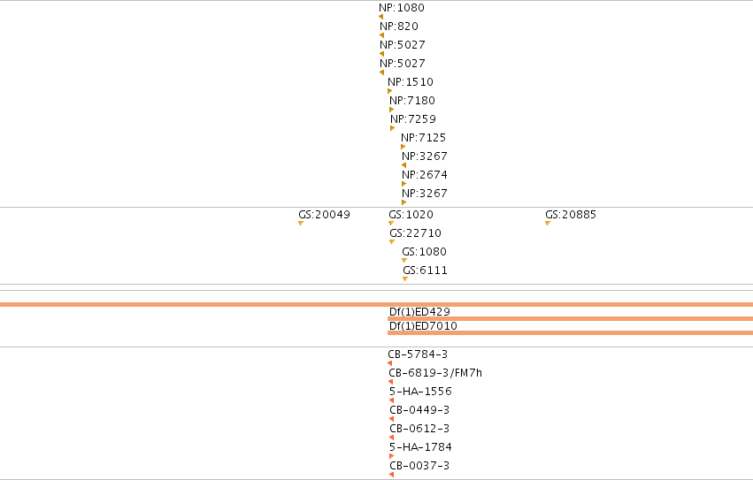Click the NP:5027 label directly below NP:820
The height and width of the screenshot is (480, 753).
pyautogui.click(x=403, y=45)
